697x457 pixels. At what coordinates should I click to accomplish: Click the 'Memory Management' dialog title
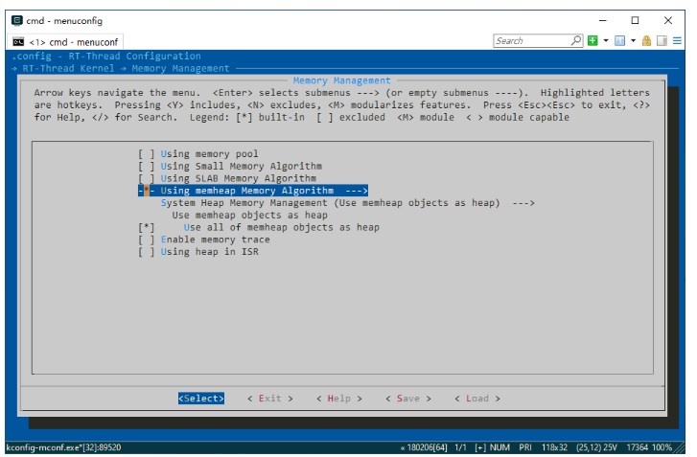click(341, 80)
